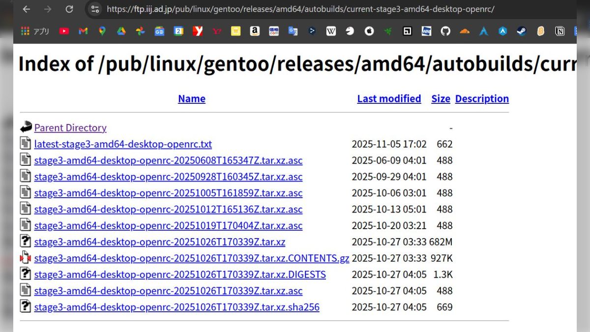Screen dimensions: 590x332
Task: Open the YouTube bookmark
Action: (64, 31)
